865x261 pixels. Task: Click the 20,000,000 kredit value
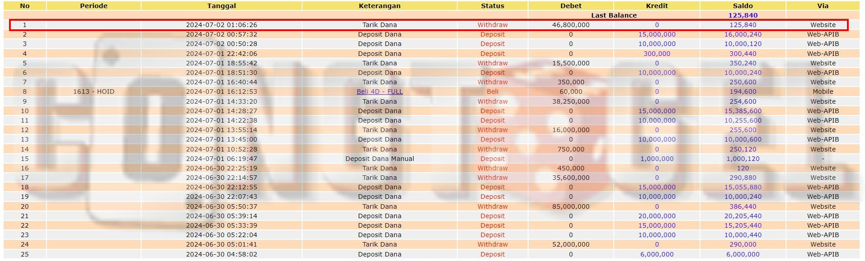(657, 216)
